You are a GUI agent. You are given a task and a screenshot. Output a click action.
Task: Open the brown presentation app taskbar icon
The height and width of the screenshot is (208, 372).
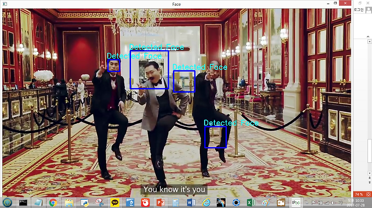[x=281, y=202]
